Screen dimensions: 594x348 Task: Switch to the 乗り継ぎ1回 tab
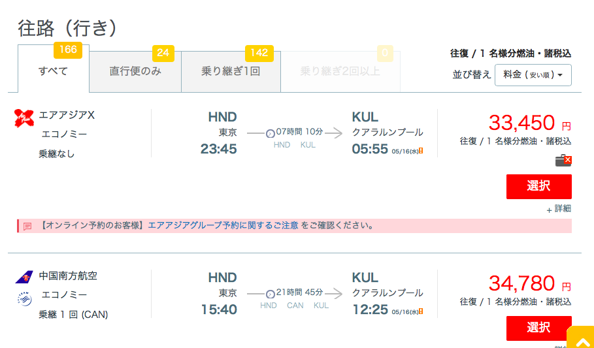click(x=231, y=72)
